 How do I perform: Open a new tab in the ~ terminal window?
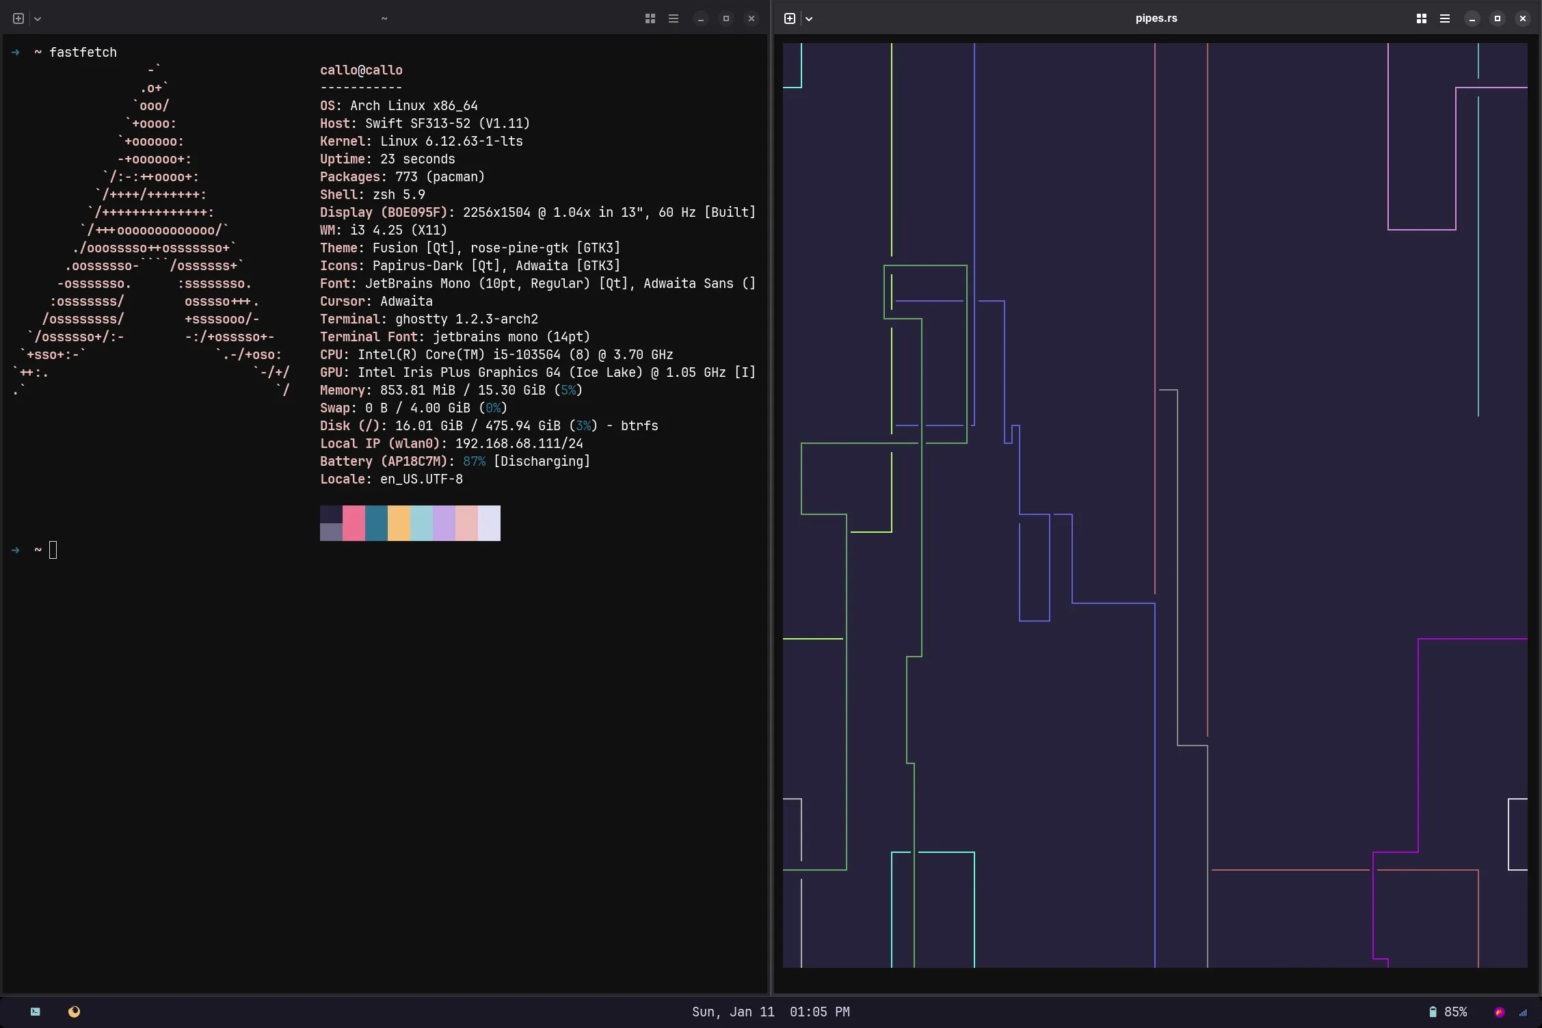click(x=18, y=18)
